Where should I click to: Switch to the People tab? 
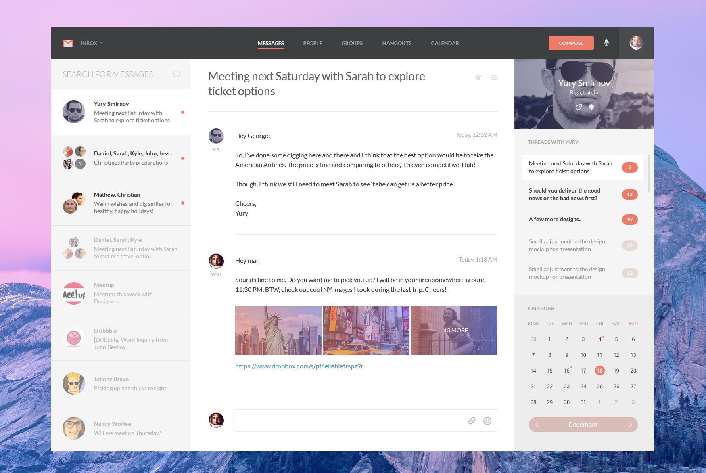[313, 43]
